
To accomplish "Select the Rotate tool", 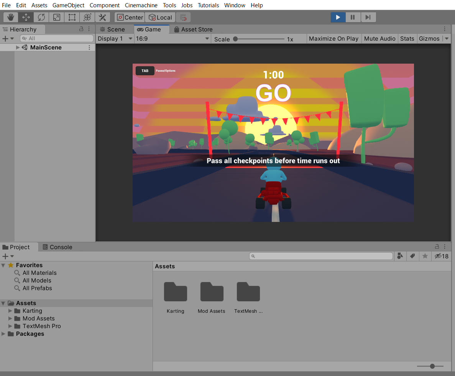I will point(41,17).
